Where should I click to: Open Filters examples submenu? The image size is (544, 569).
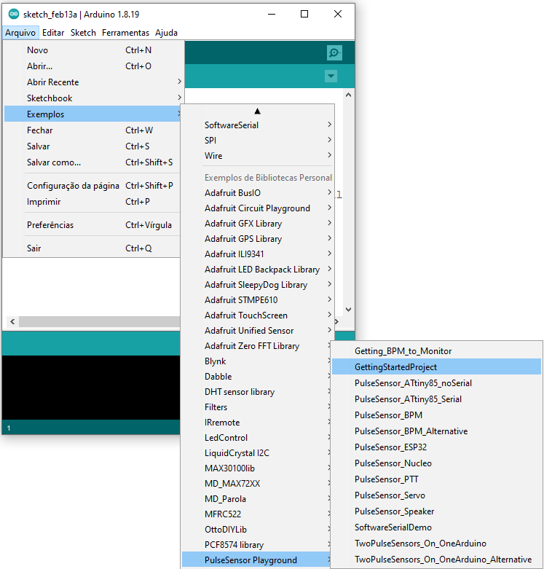point(256,407)
